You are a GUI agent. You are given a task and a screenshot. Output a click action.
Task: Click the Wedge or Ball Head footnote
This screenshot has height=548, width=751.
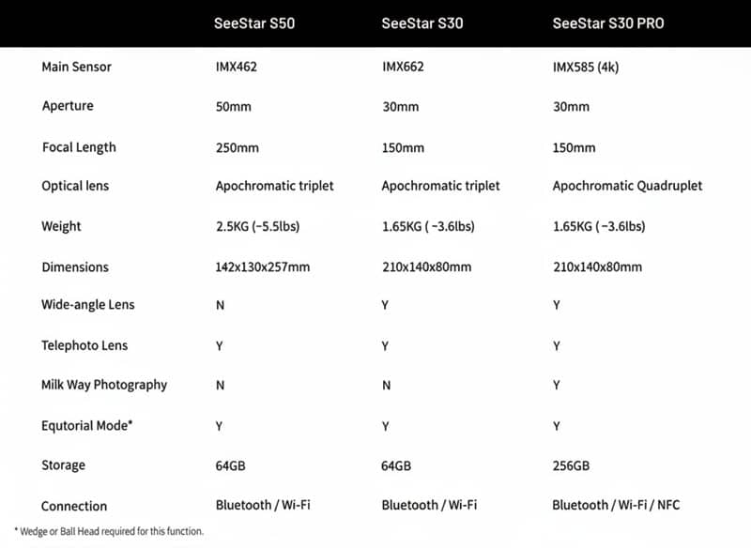109,532
